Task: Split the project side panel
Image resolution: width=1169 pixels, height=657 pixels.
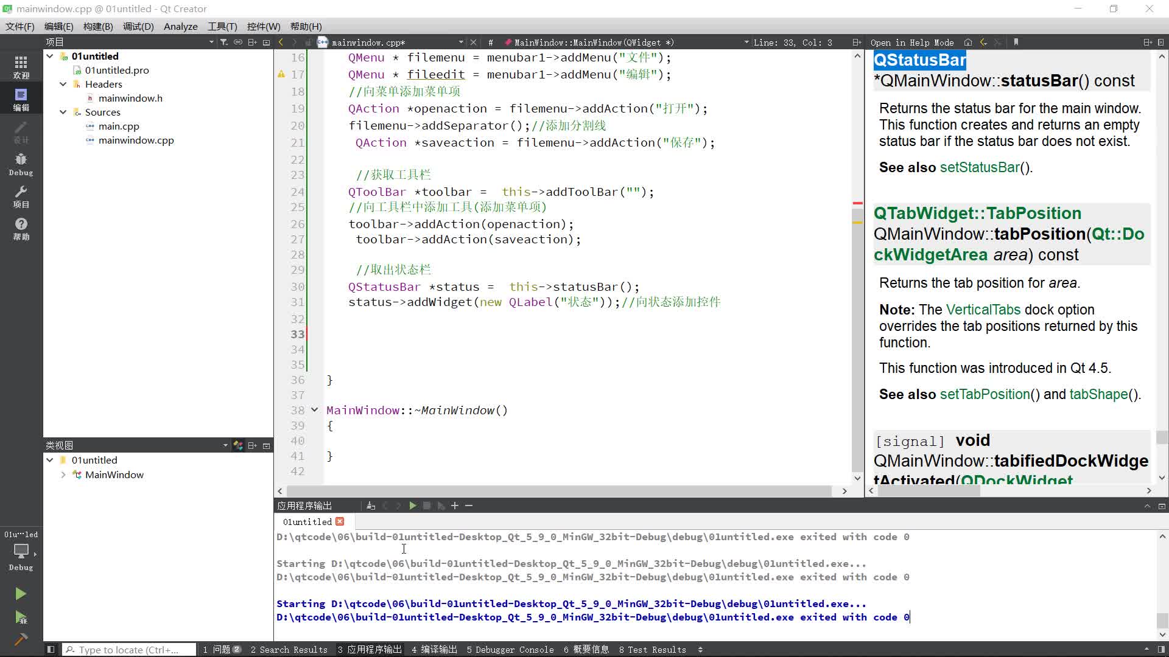Action: (x=252, y=42)
